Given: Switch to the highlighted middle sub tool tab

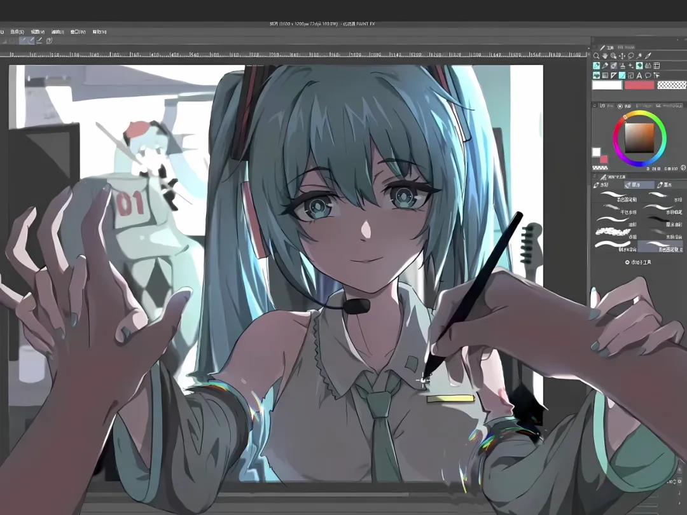Looking at the screenshot, I should tap(639, 185).
